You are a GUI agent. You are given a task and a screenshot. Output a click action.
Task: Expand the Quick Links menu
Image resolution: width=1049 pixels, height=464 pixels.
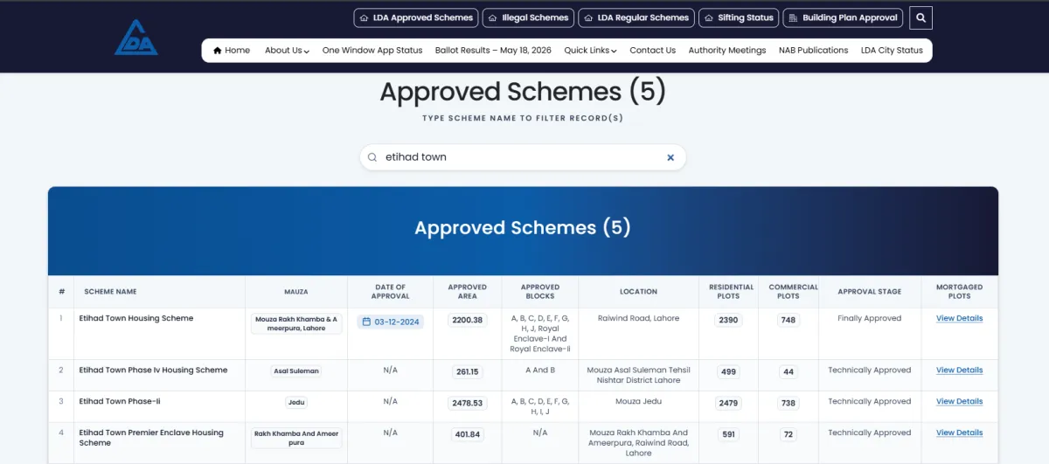click(590, 51)
